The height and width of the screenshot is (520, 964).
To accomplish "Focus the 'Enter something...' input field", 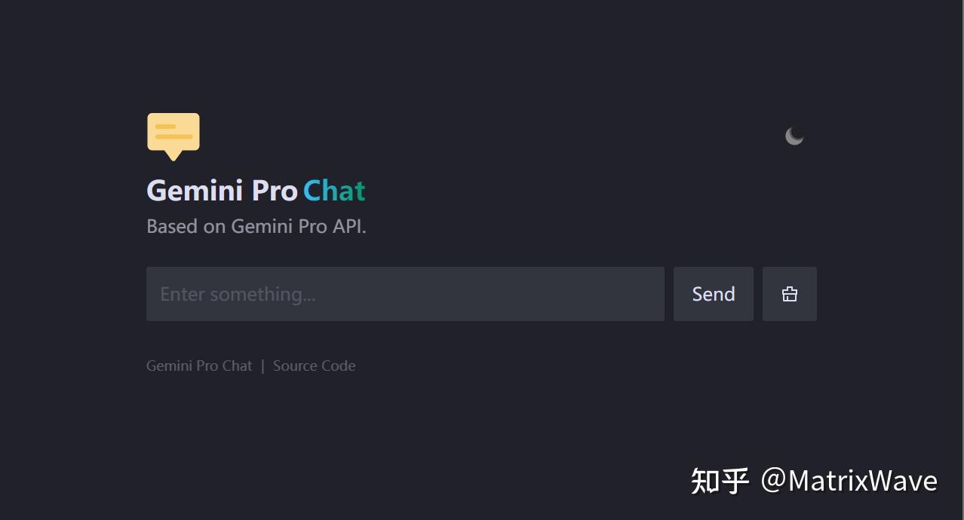I will (405, 294).
